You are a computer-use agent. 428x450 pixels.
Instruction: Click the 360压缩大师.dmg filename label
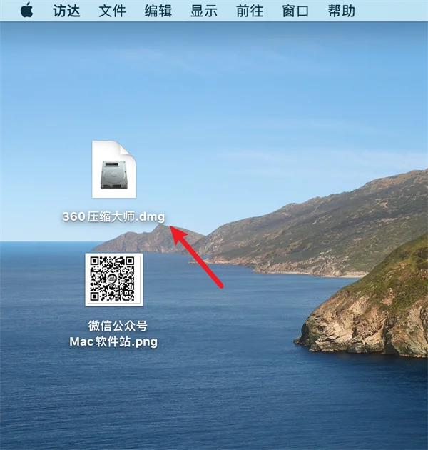coord(113,216)
